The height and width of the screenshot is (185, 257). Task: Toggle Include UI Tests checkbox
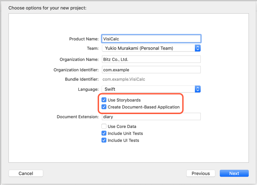pyautogui.click(x=104, y=140)
